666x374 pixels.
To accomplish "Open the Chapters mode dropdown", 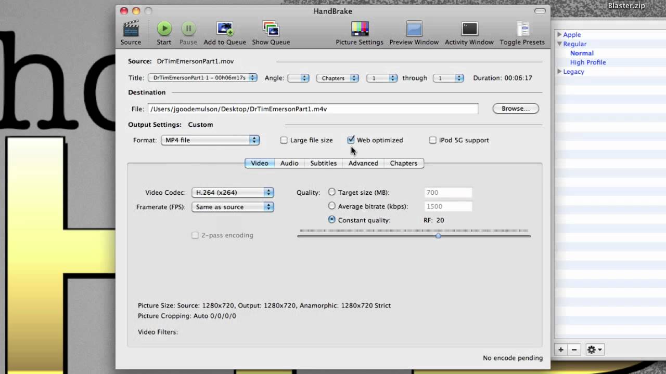I will [338, 78].
